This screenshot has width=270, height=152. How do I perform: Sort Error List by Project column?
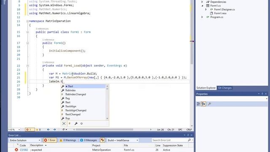click(107, 145)
